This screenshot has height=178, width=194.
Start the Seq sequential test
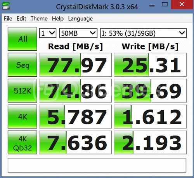(23, 65)
